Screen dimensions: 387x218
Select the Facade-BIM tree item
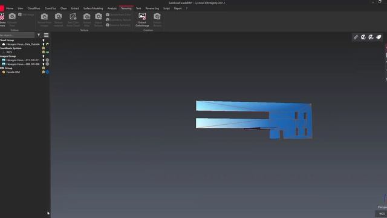(13, 72)
